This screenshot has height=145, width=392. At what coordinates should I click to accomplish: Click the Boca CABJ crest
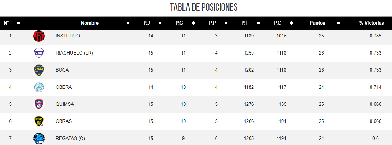[39, 70]
